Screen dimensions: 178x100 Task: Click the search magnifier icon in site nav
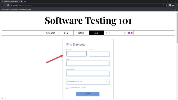[x=125, y=33]
